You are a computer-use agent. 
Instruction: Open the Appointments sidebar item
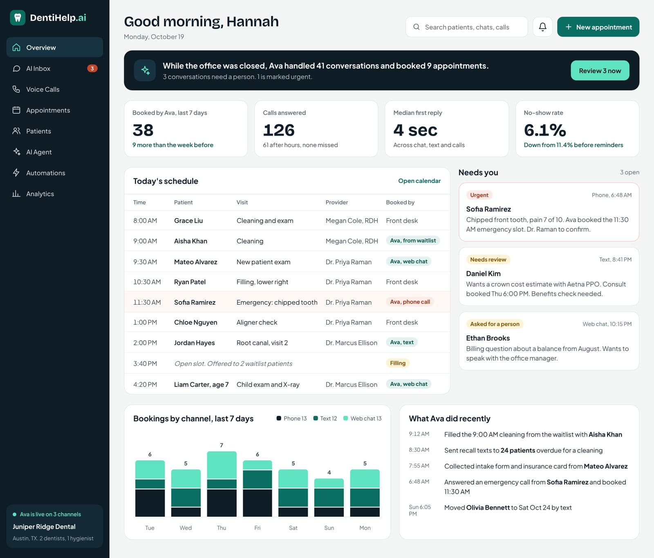[55, 110]
